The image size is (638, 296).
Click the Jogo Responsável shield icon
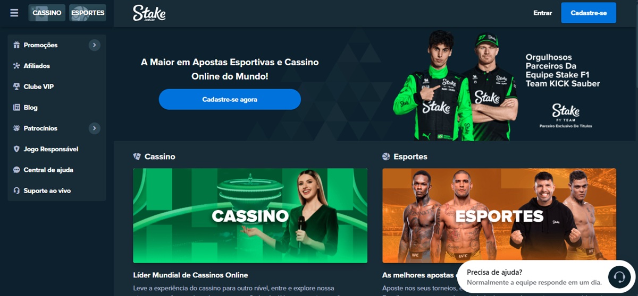click(x=16, y=149)
